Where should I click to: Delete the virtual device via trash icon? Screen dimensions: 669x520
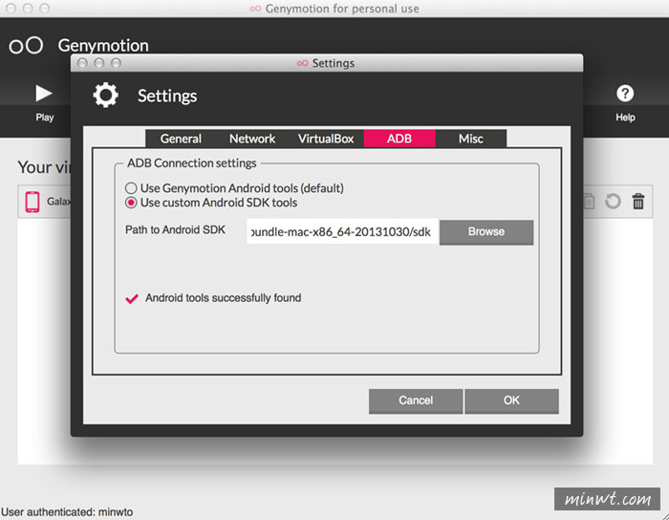(x=638, y=202)
